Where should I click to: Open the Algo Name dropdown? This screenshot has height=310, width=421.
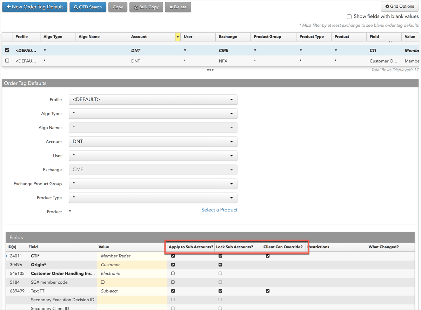[x=153, y=128]
